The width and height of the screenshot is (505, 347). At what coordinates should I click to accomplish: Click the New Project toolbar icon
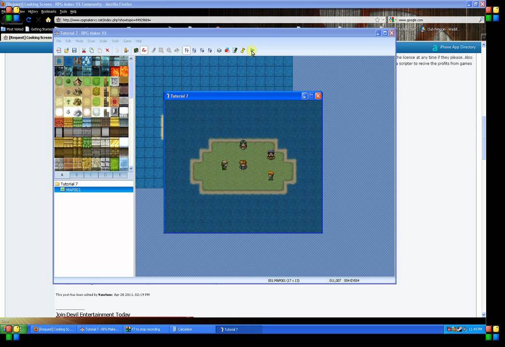(x=59, y=51)
